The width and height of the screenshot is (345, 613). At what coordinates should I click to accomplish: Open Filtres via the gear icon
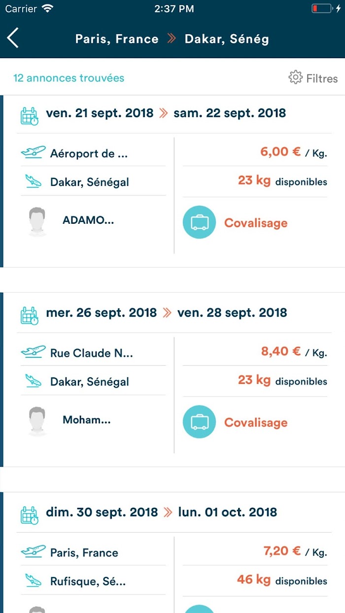tap(295, 78)
